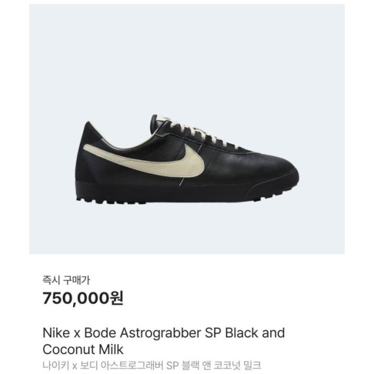374x374 pixels.
Task: Click "Coconut Milk" on the title's second line
Action: 83,348
